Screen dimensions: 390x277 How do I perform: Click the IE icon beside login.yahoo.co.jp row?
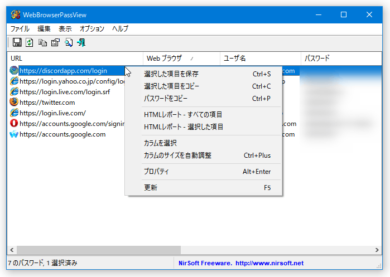tap(14, 81)
